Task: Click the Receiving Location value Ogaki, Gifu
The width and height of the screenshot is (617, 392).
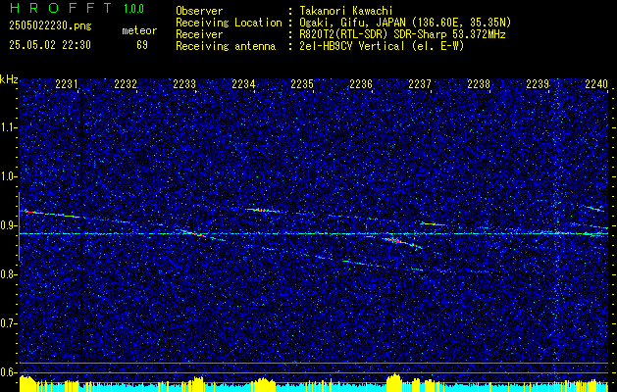Action: (332, 23)
